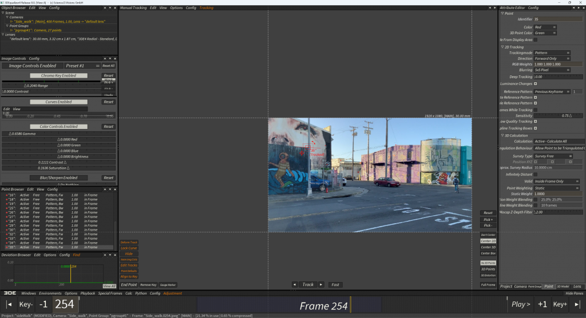Toggle Image Controls Enabled button

click(x=33, y=66)
